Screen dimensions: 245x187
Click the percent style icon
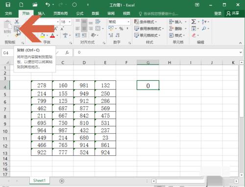[121, 29]
